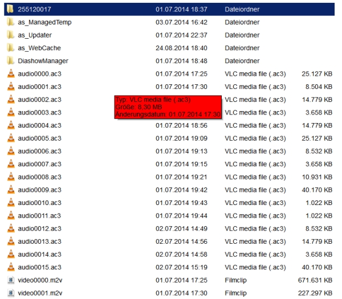Click VLC cone icon for audio0015.ac3

(10, 267)
